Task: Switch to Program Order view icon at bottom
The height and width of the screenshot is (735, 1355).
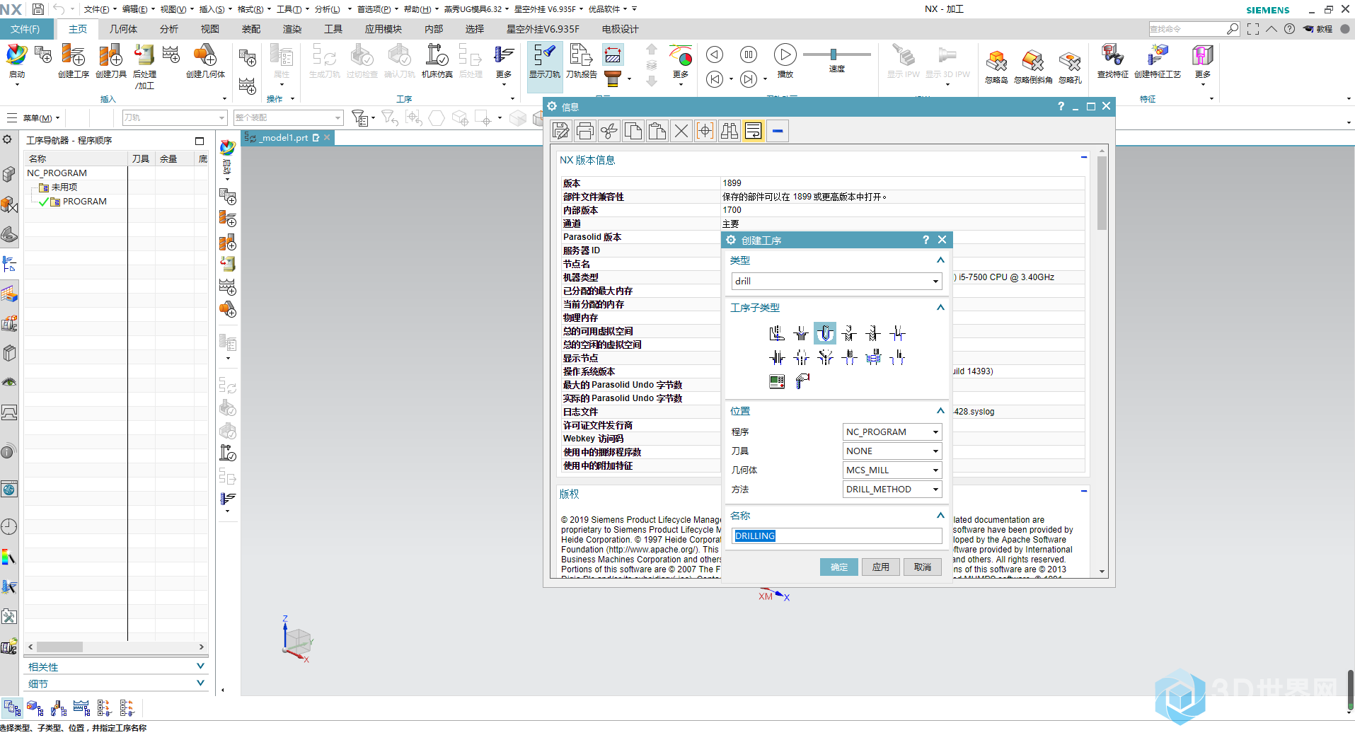Action: (x=12, y=707)
